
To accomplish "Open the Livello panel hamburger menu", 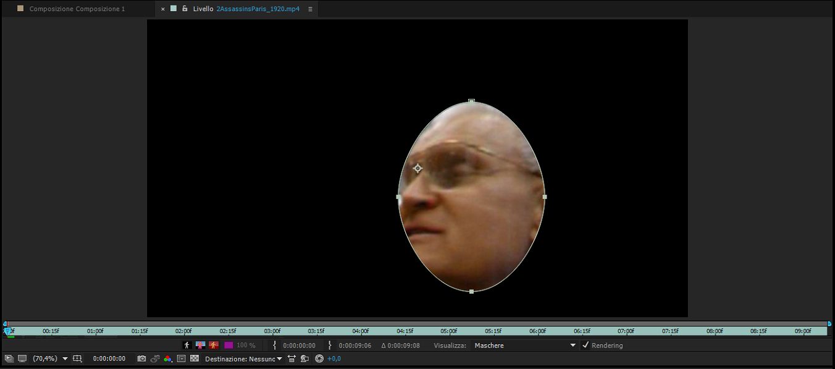I will point(310,9).
